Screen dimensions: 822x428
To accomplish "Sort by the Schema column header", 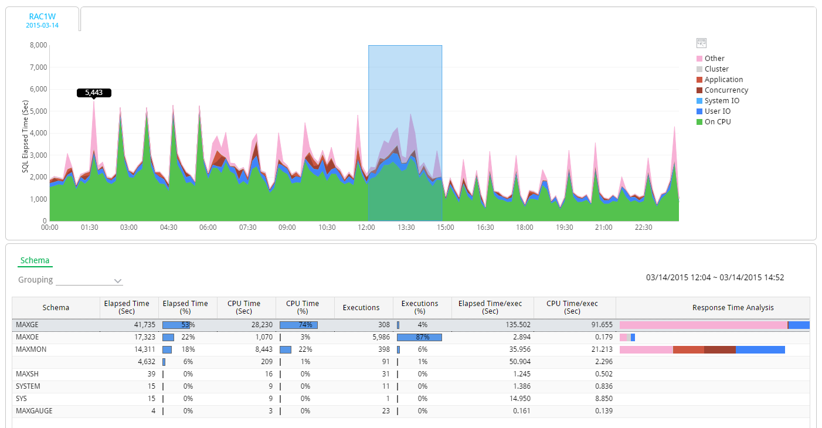I will [56, 308].
